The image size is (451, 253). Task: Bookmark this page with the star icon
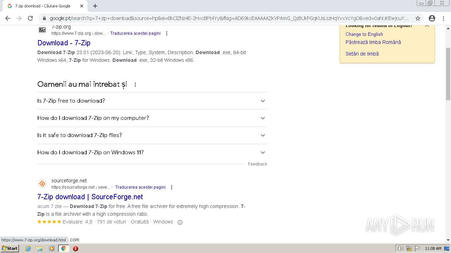coord(418,18)
